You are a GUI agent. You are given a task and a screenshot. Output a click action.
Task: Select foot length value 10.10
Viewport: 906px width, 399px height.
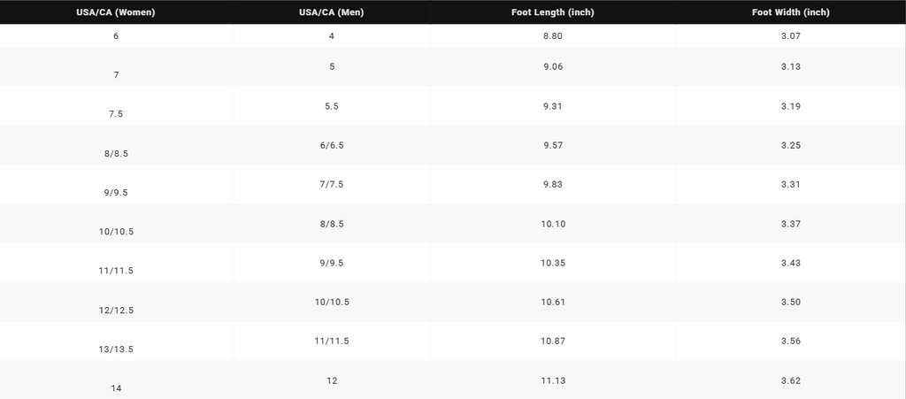[x=553, y=224]
